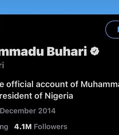The height and width of the screenshot is (135, 119).
Task: Click the bold 4.1M follower count
Action: tap(23, 127)
